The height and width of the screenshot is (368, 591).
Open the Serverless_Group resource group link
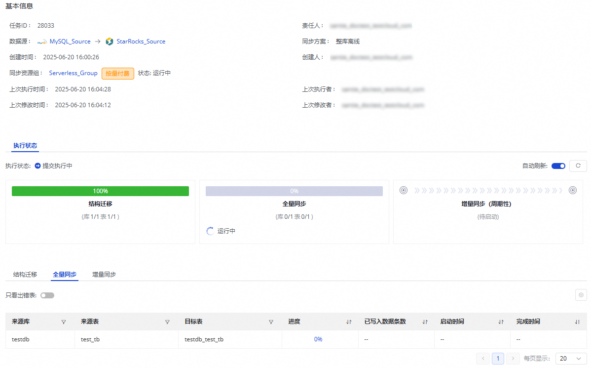[x=73, y=73]
